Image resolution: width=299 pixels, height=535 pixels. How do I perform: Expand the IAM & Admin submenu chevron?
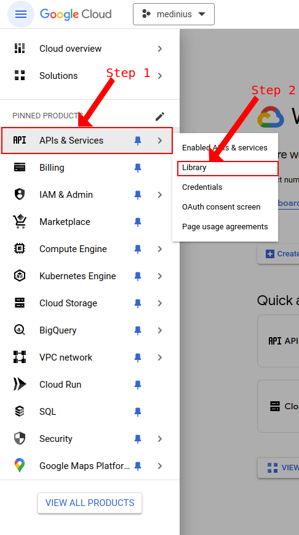coord(160,195)
